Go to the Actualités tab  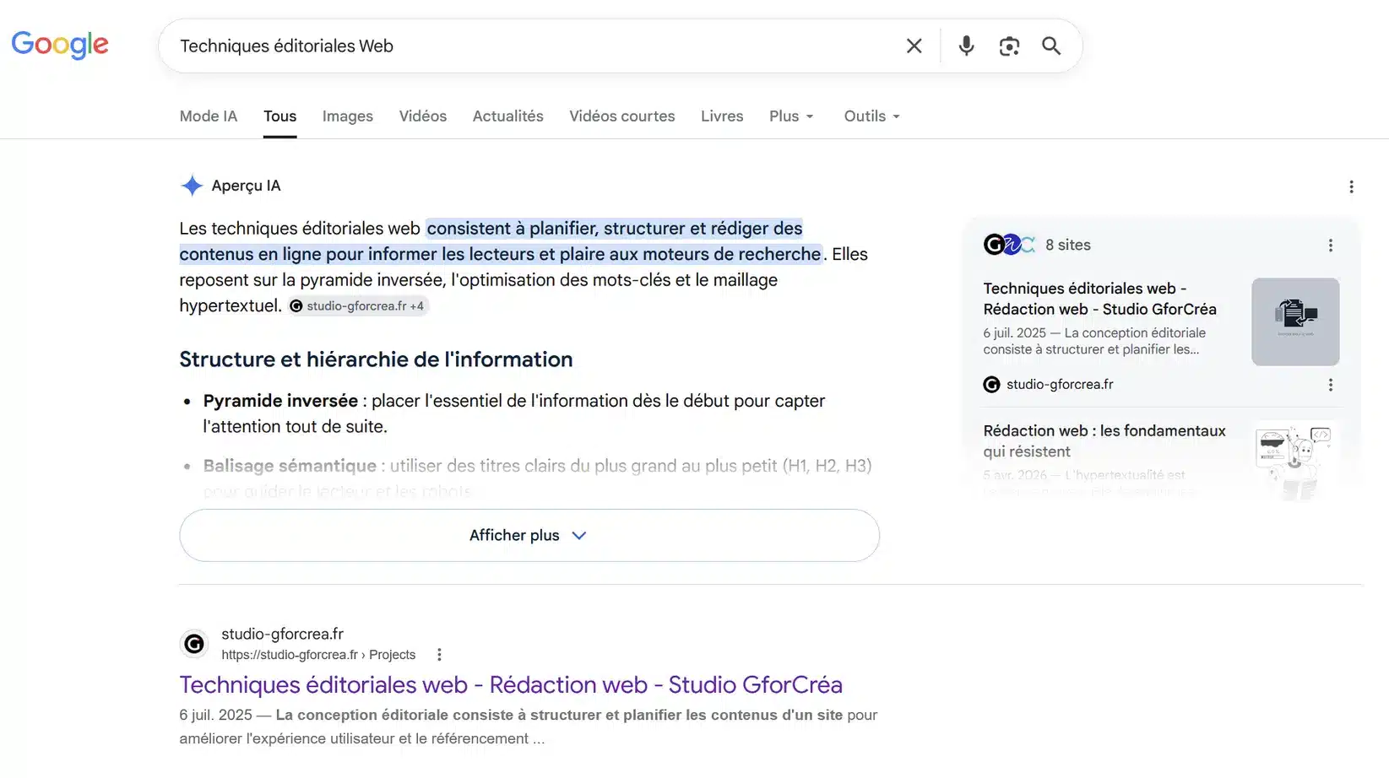coord(507,116)
